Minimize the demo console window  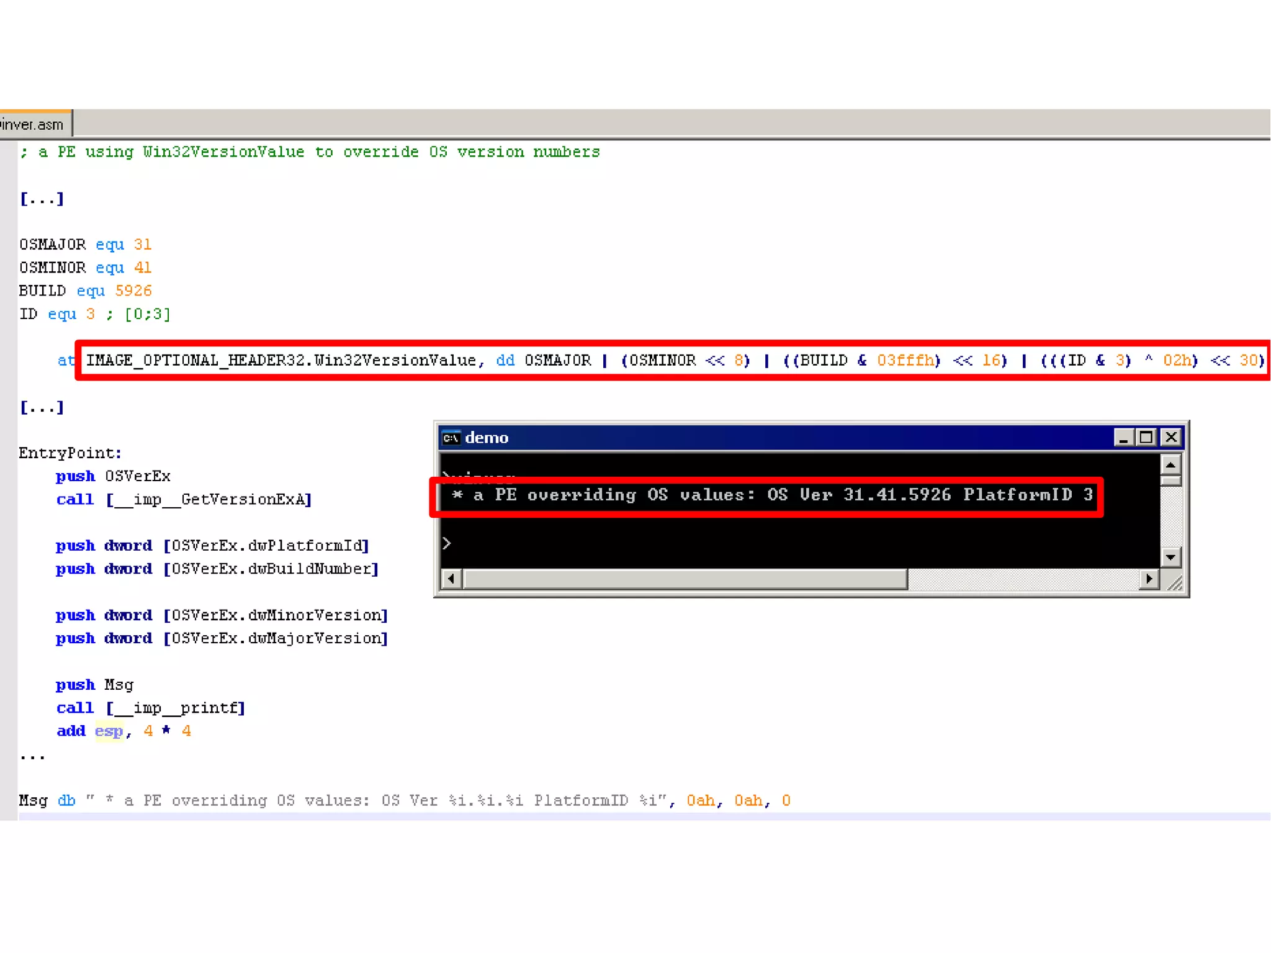[x=1123, y=438]
